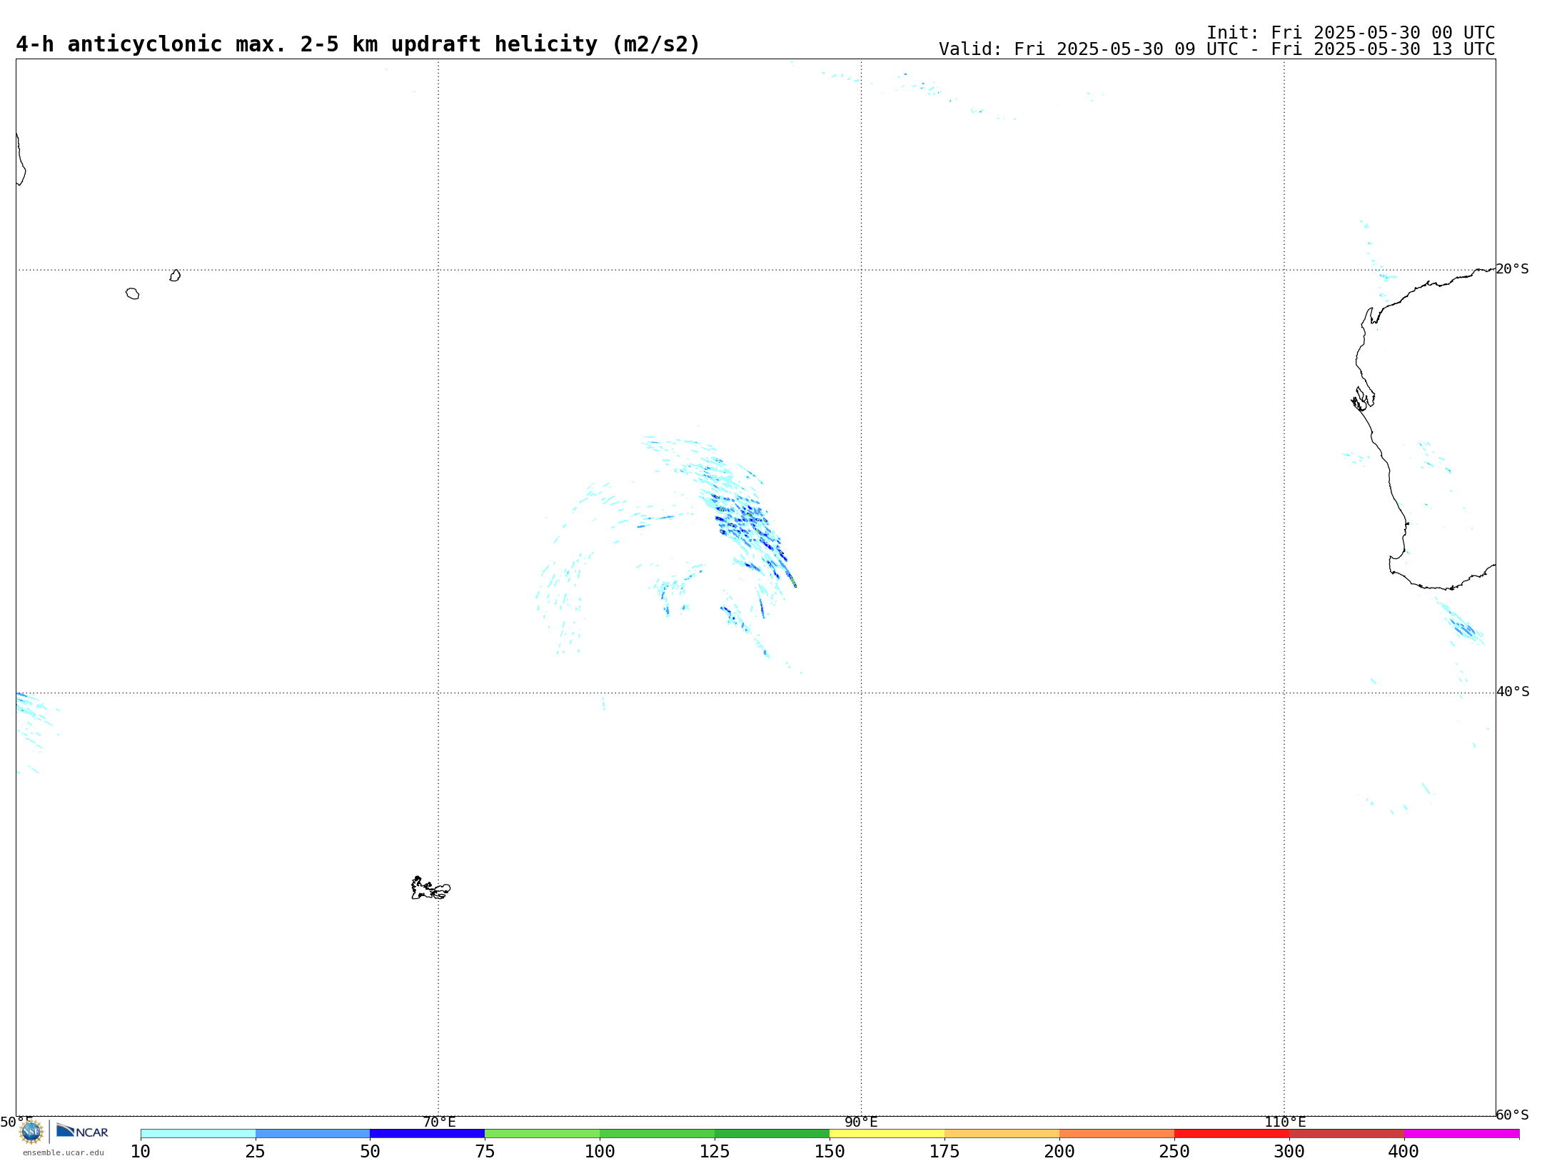The height and width of the screenshot is (1161, 1542).
Task: Click the 'Valid: Fri 2025-05-30 09 UTC' line
Action: tap(1216, 49)
